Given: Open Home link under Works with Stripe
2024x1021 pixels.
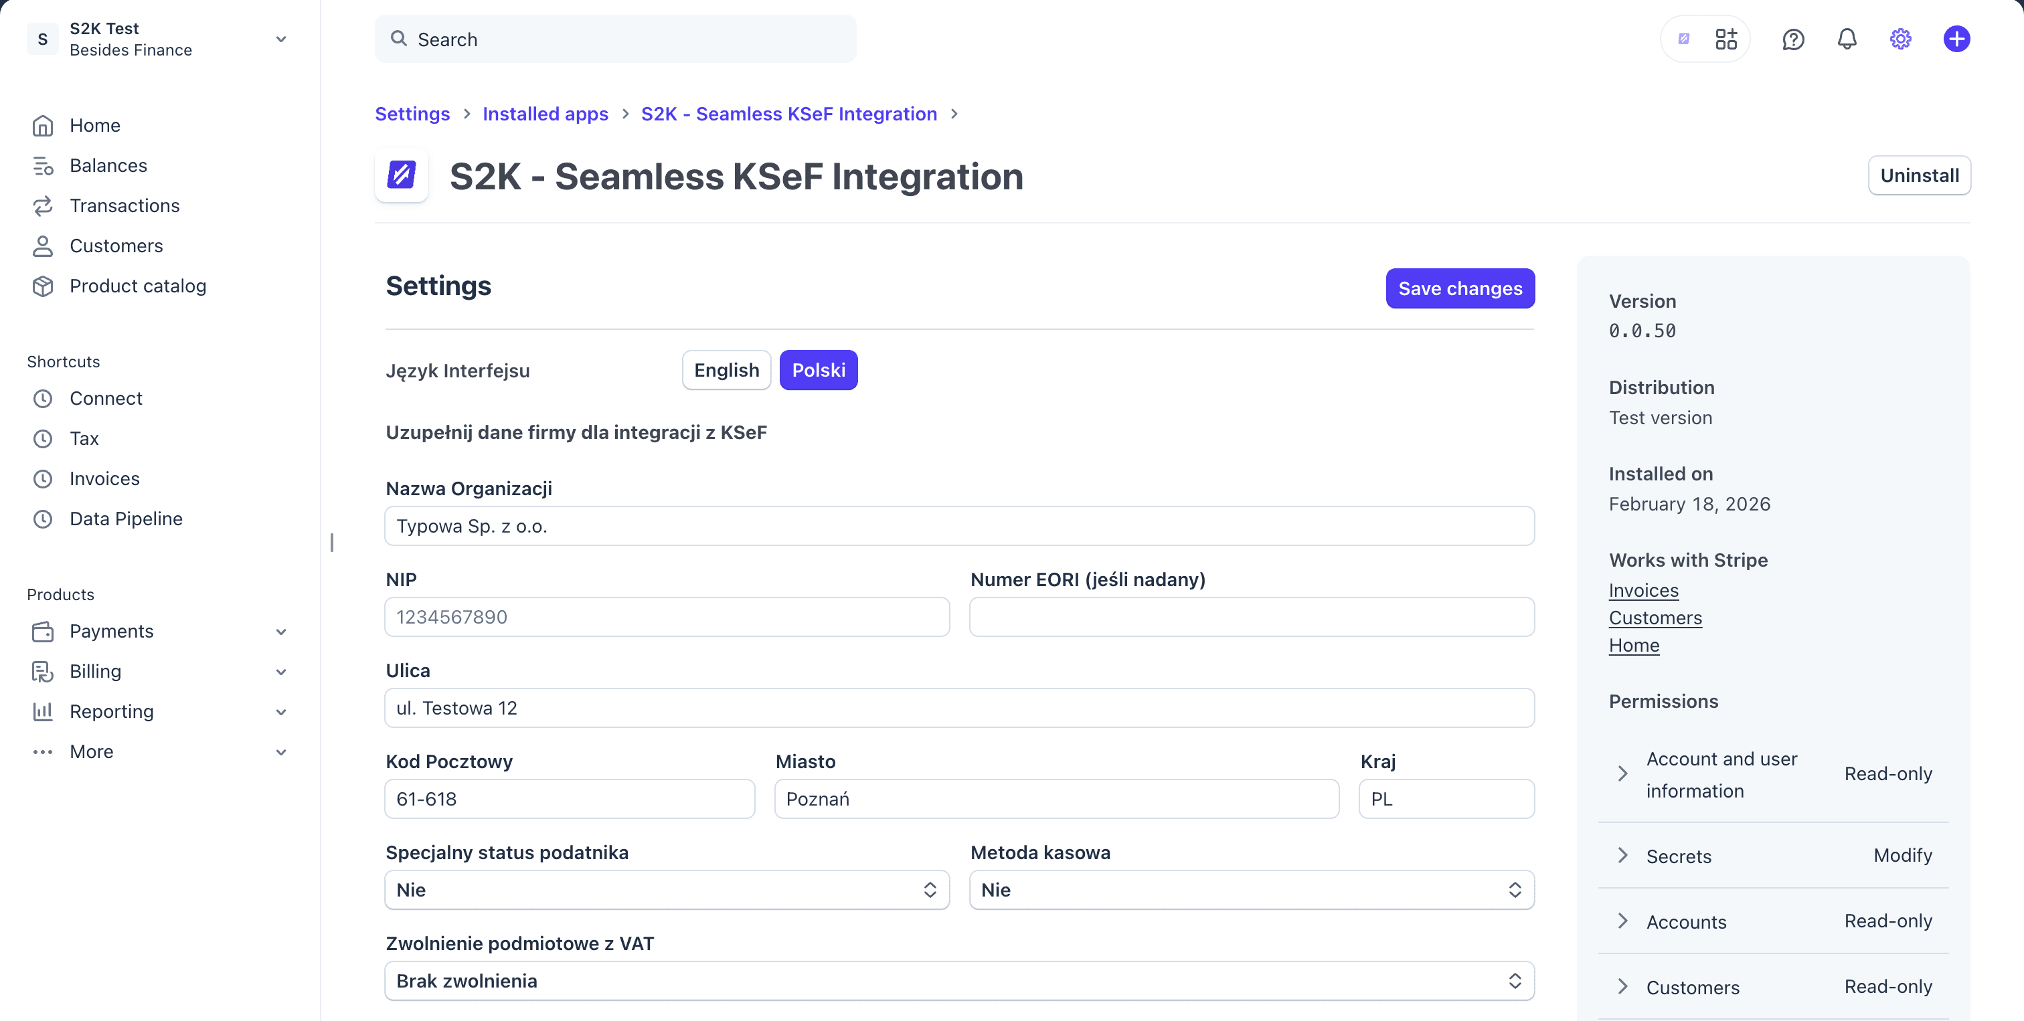Looking at the screenshot, I should [x=1634, y=646].
